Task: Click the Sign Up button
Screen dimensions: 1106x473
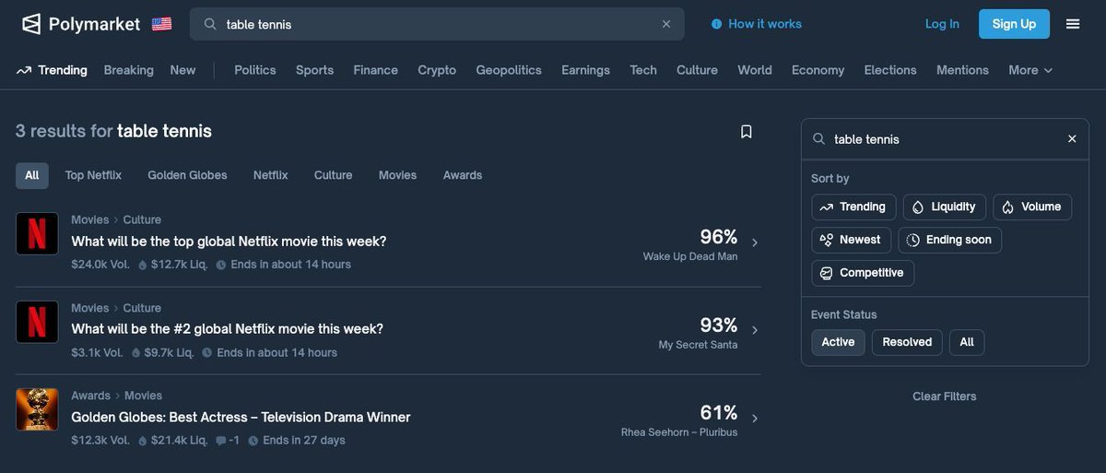Action: (1014, 24)
